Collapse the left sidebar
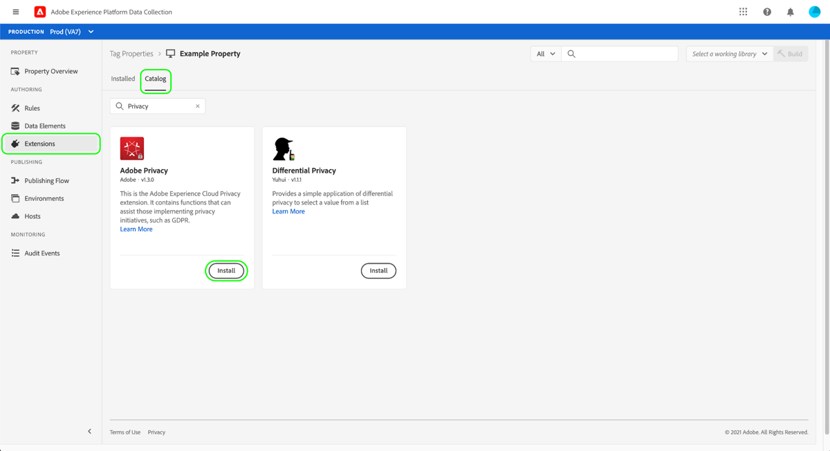 (89, 430)
